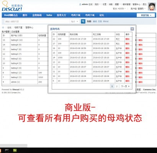Click purchase date 2016-03-16 17:29
157x153 pixels.
click(78, 39)
